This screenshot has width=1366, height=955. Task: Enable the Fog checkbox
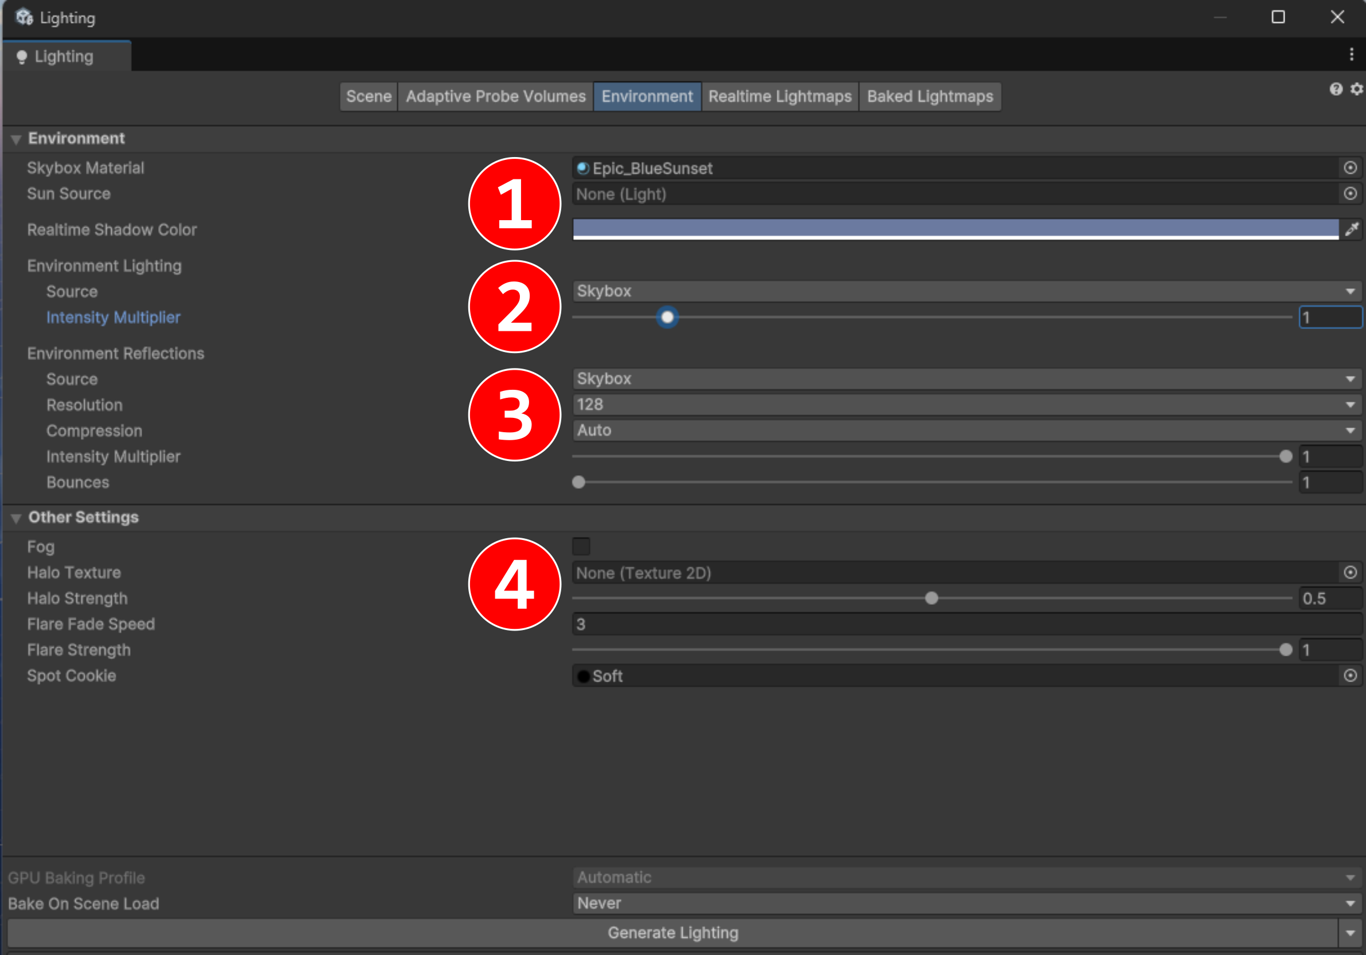click(581, 546)
